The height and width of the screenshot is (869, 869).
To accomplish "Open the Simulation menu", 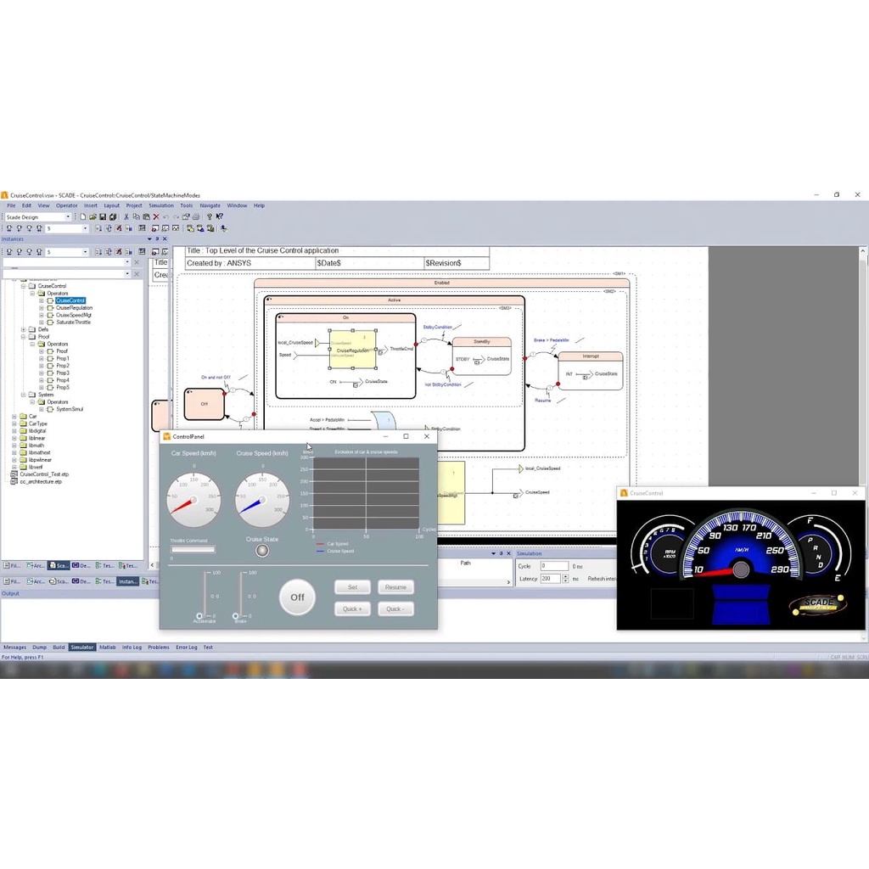I will (x=160, y=205).
